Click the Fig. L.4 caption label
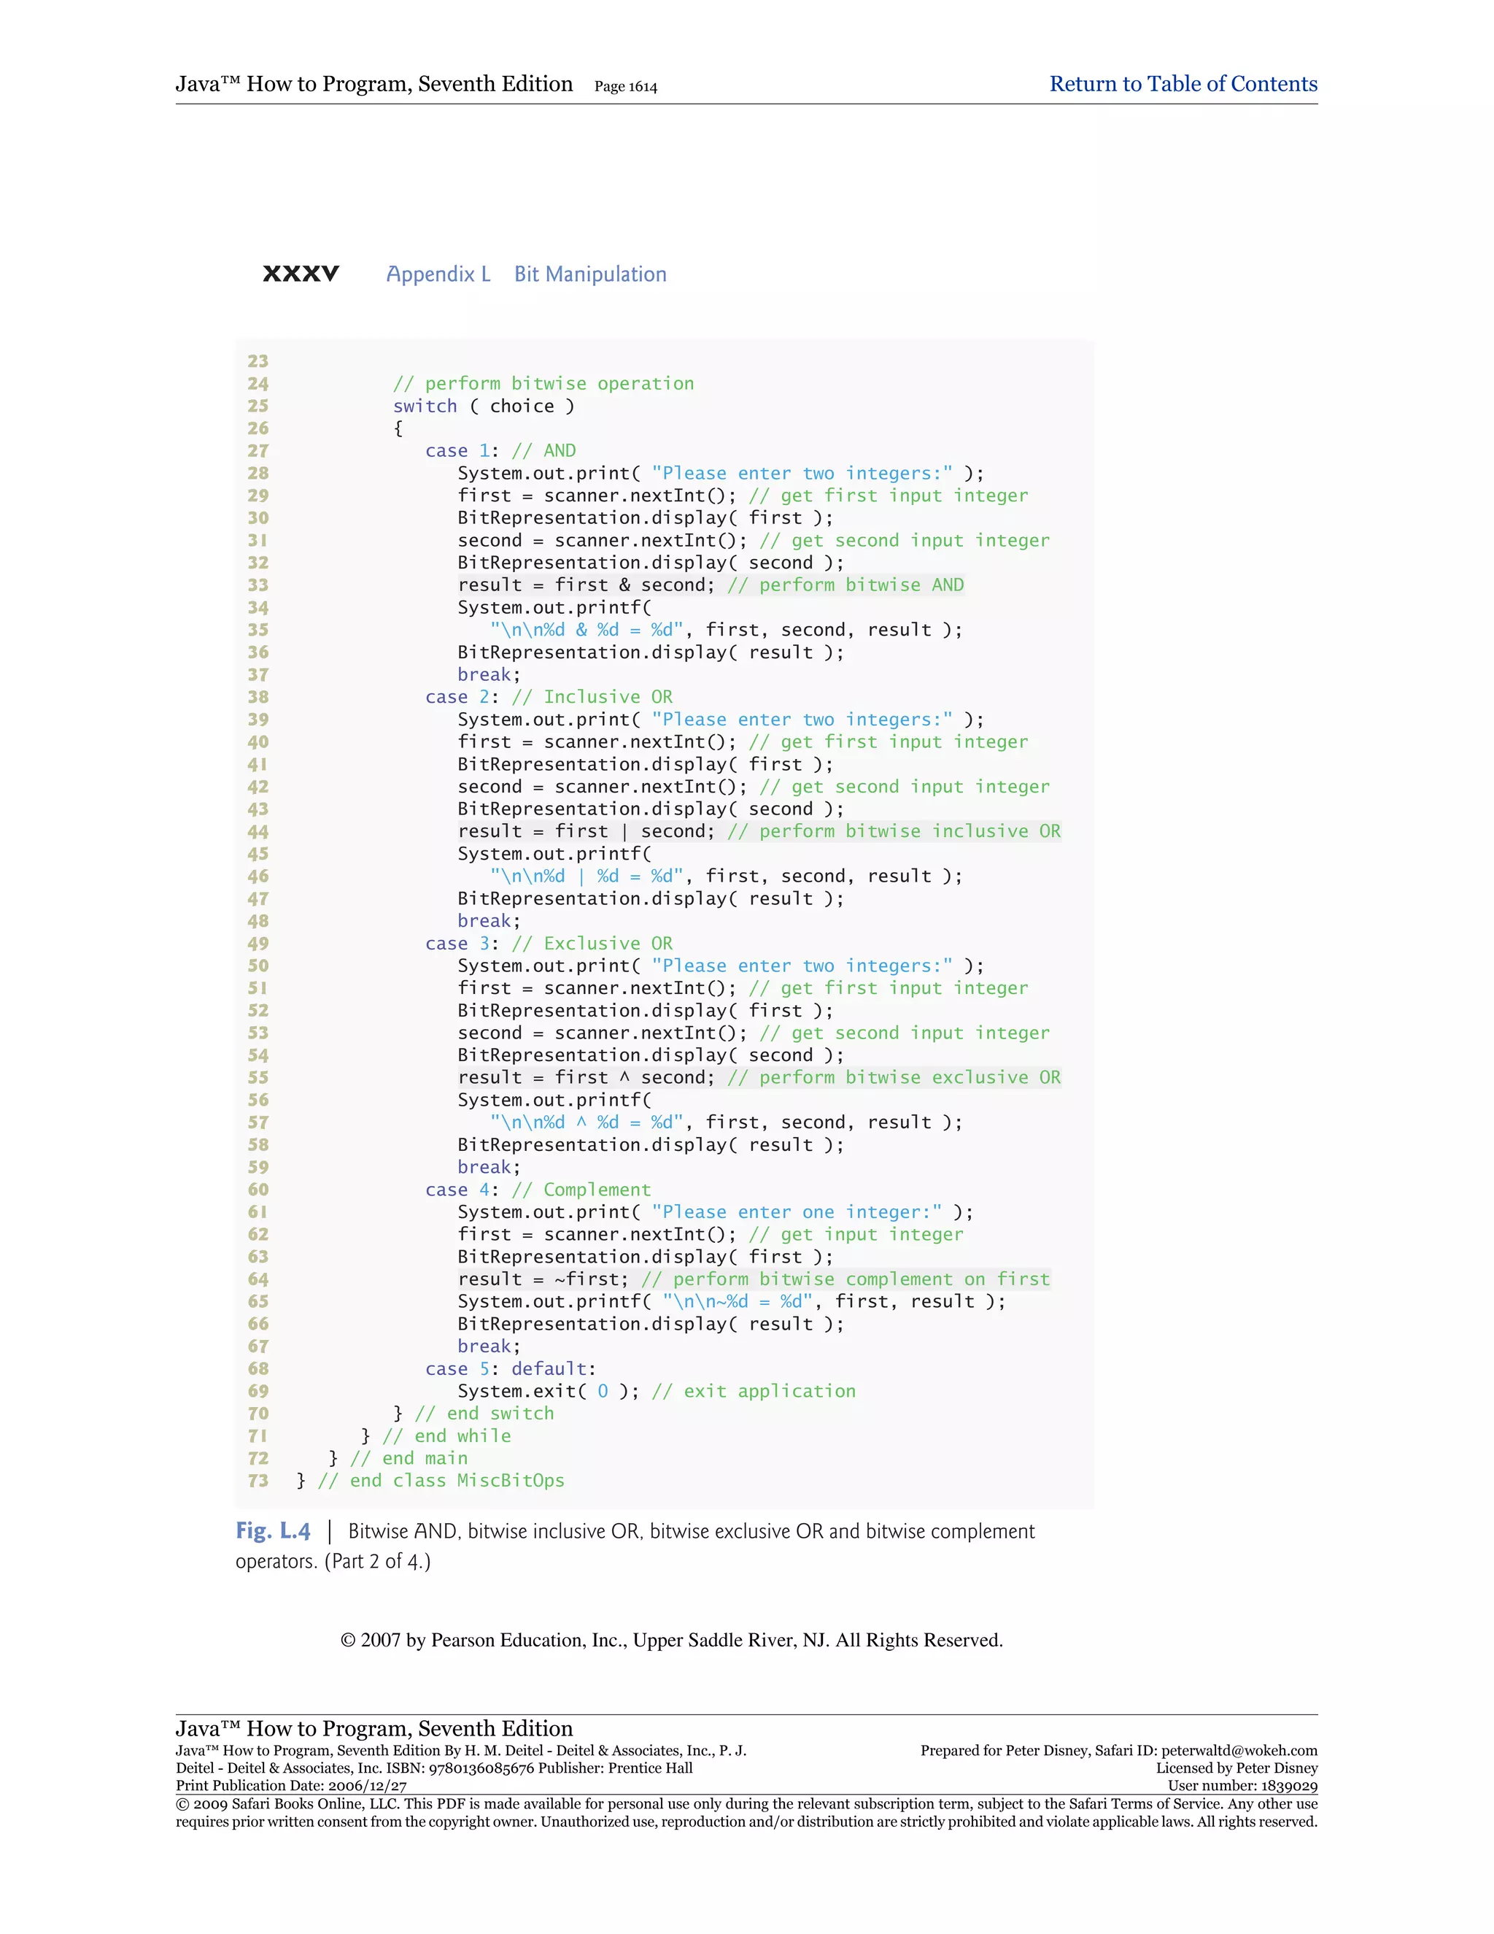Image resolution: width=1494 pixels, height=1934 pixels. (x=273, y=1531)
